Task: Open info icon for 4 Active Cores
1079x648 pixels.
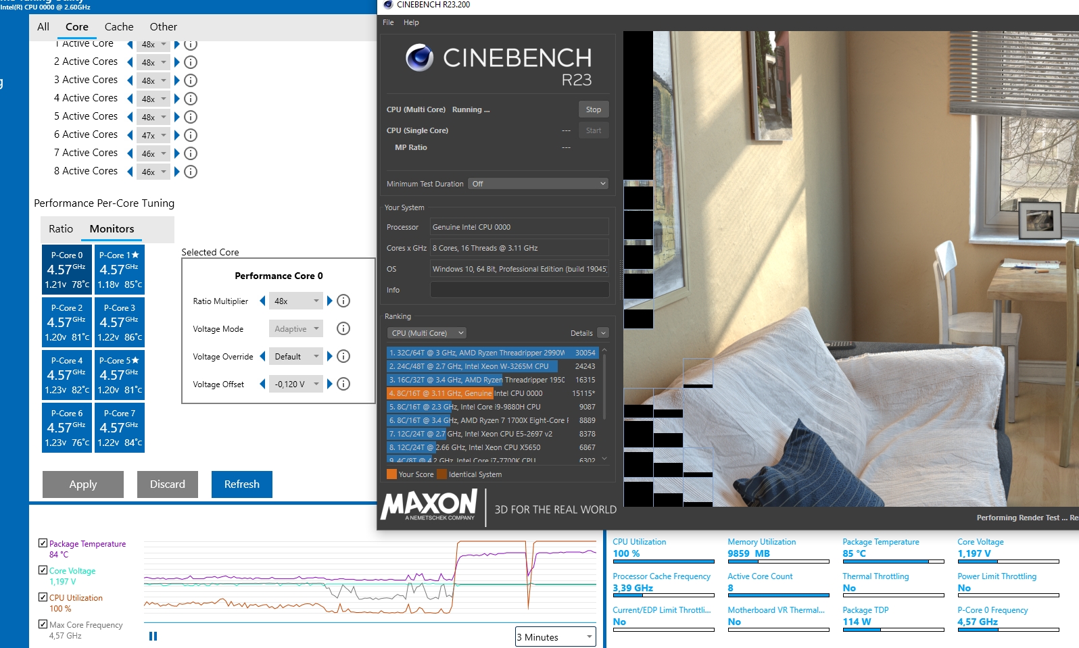Action: click(191, 99)
